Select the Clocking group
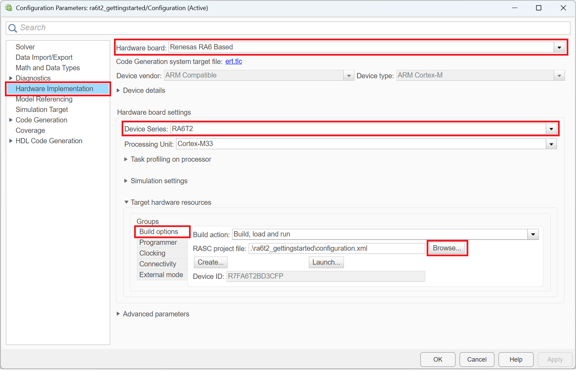Image resolution: width=576 pixels, height=371 pixels. [152, 253]
